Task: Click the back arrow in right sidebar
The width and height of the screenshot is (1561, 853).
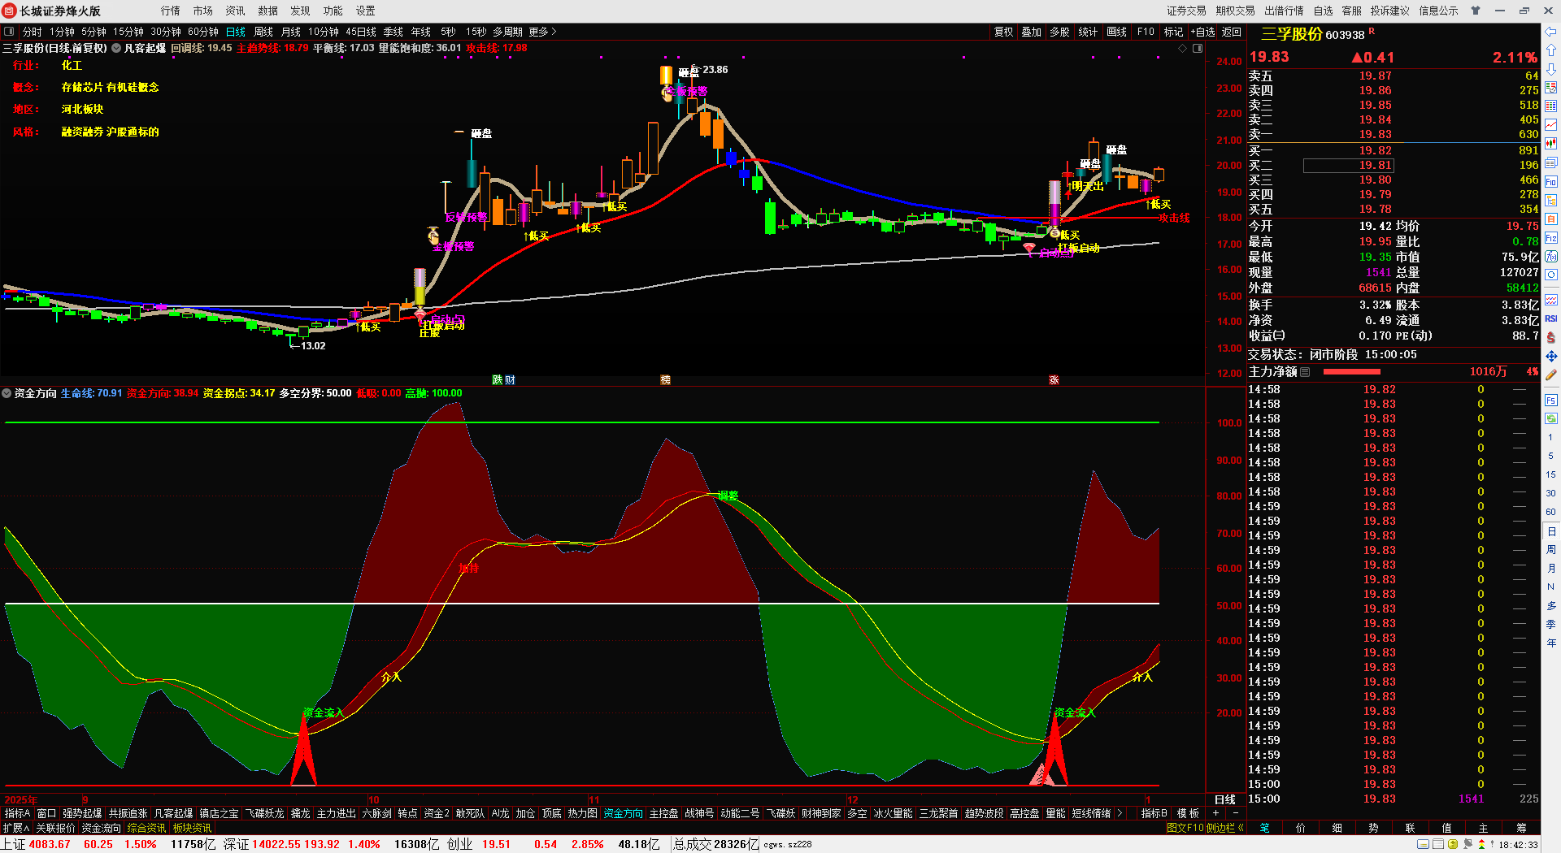Action: (x=1551, y=32)
